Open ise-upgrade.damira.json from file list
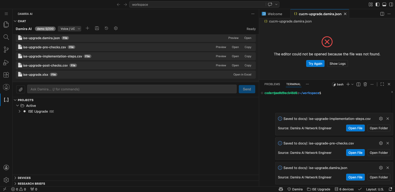This screenshot has height=192, width=395. (x=248, y=38)
